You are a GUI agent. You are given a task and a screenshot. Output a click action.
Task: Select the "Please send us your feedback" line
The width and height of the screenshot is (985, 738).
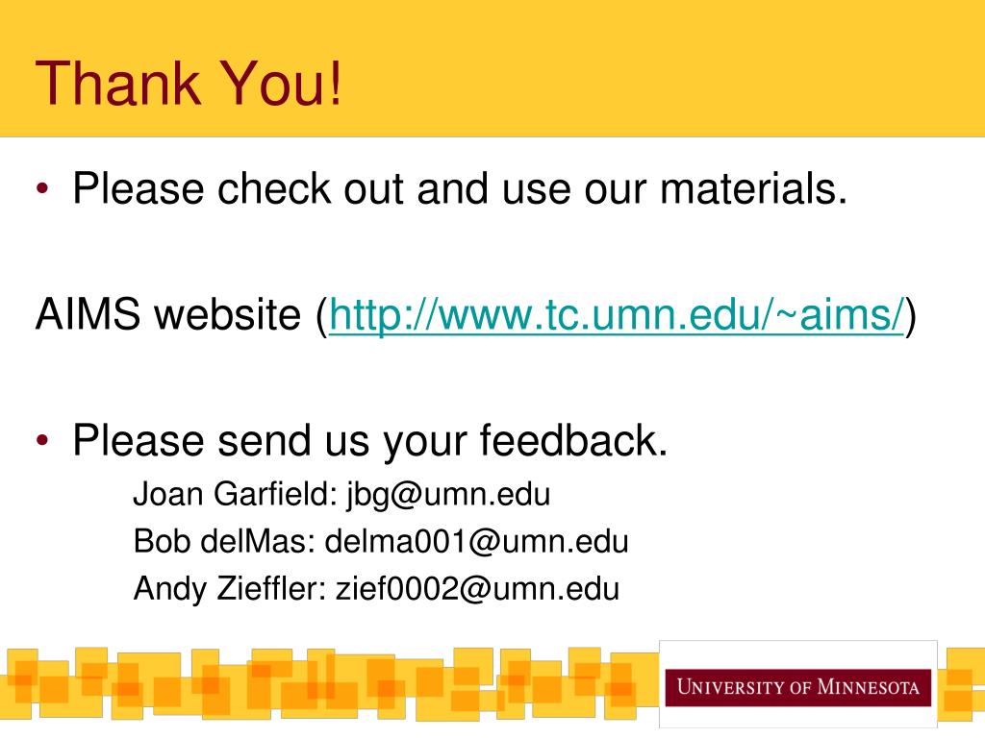[370, 440]
